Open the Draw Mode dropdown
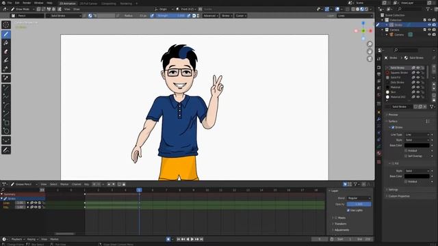Screen dimensions: 438x246 [23, 9]
